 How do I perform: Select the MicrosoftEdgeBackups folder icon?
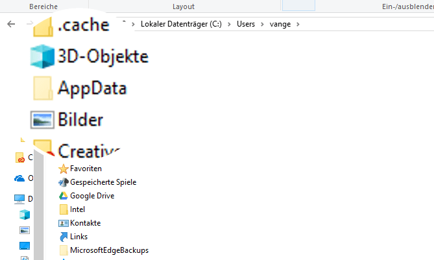64,250
